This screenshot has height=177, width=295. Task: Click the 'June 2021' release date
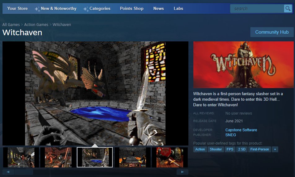coord(234,121)
